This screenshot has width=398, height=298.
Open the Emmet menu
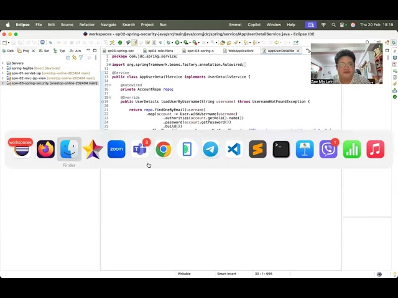coord(235,25)
